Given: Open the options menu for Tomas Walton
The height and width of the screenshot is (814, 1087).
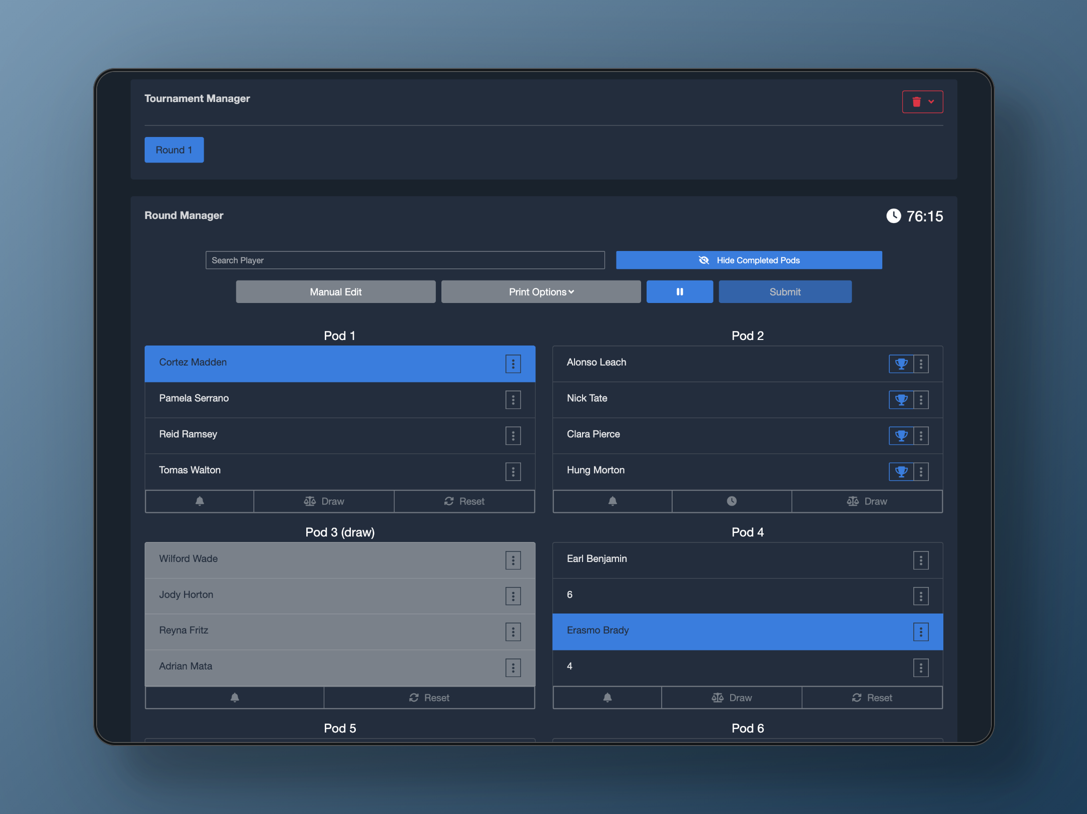Looking at the screenshot, I should click(513, 471).
